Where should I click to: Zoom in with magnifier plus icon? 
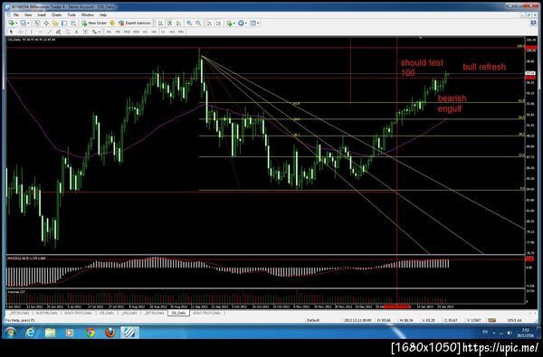pos(189,23)
